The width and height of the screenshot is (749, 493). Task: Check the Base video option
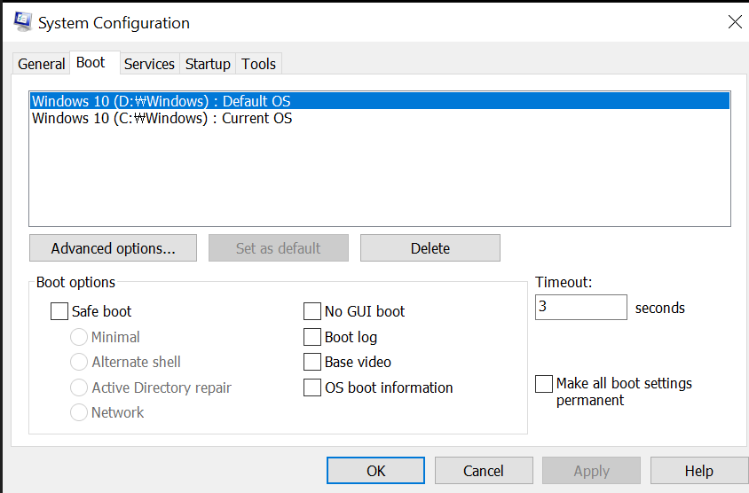click(312, 362)
